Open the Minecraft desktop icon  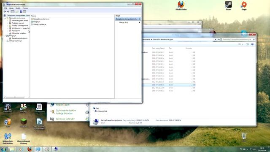point(24,123)
